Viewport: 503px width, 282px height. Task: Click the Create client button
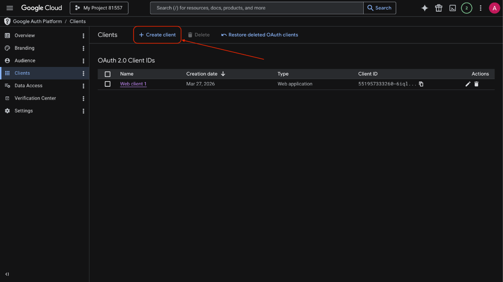point(157,35)
